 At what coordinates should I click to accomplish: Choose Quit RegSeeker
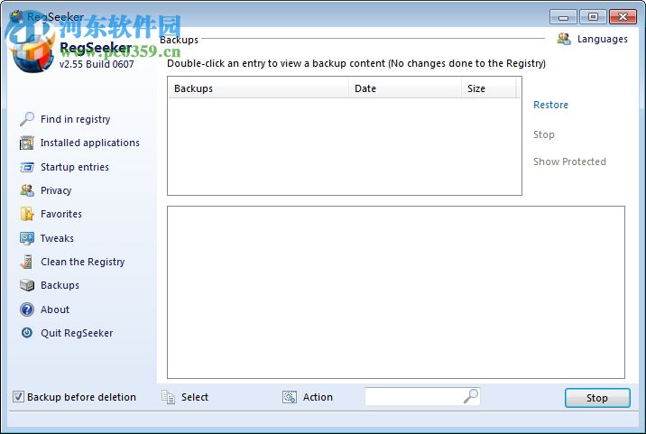(77, 333)
